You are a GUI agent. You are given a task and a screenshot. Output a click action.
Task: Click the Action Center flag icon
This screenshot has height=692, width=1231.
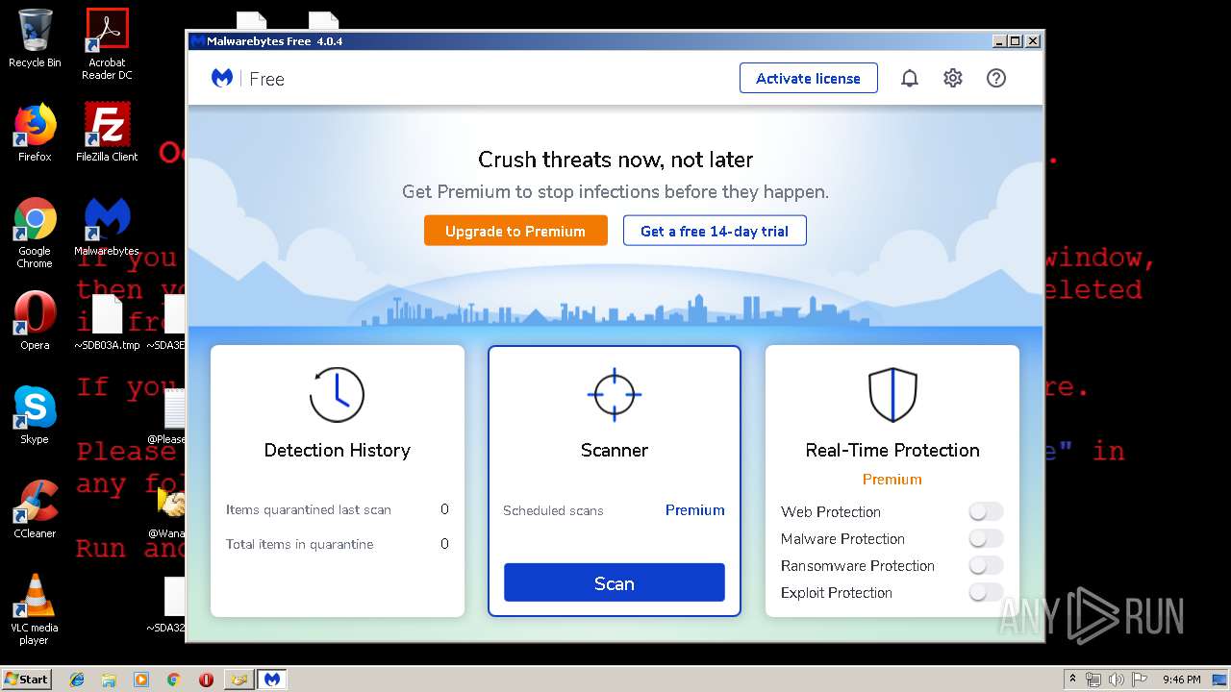click(x=1141, y=680)
